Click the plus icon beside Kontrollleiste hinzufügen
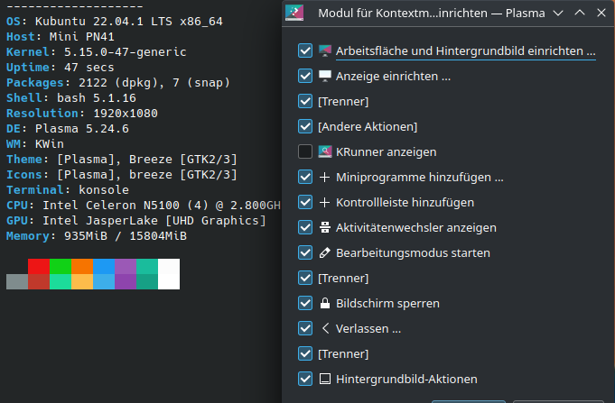Screen dimensions: 615x403 tap(324, 202)
